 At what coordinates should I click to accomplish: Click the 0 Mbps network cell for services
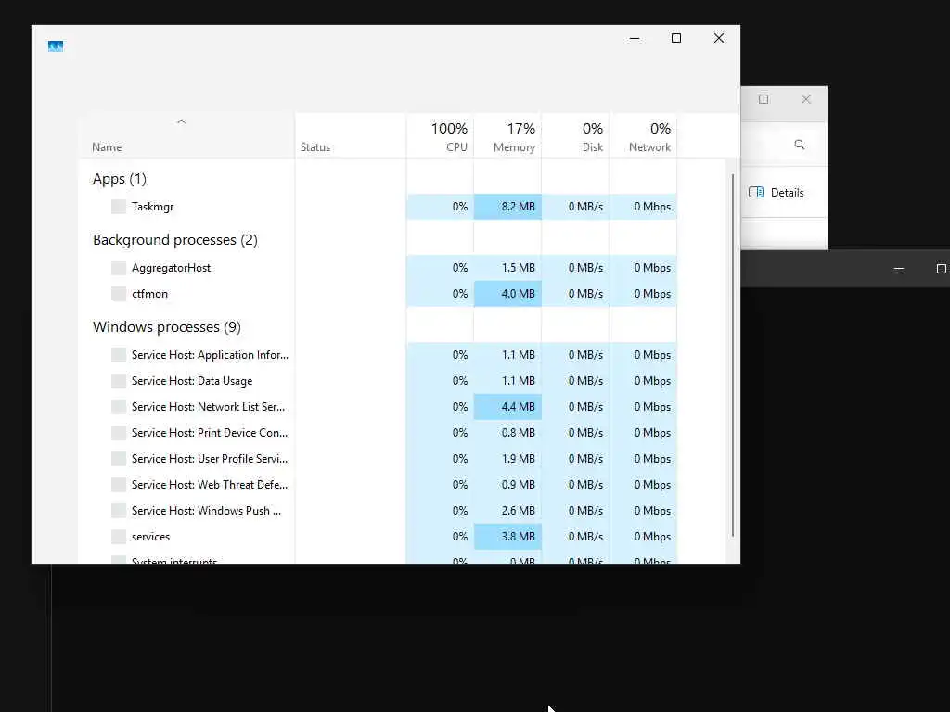pyautogui.click(x=644, y=537)
